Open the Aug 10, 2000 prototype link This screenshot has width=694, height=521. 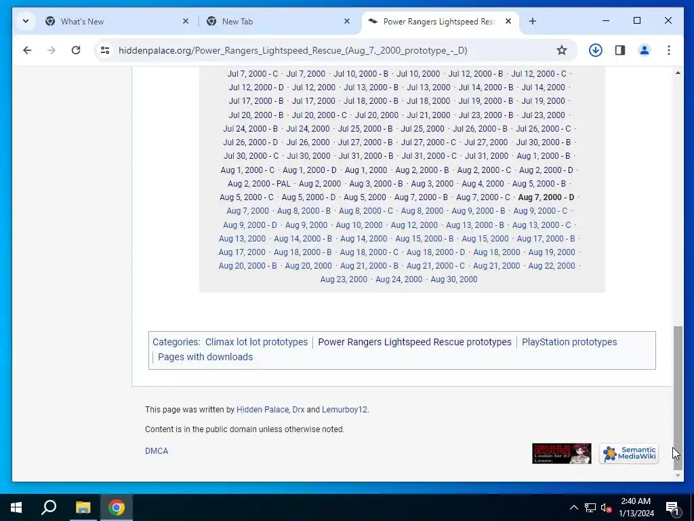coord(359,225)
